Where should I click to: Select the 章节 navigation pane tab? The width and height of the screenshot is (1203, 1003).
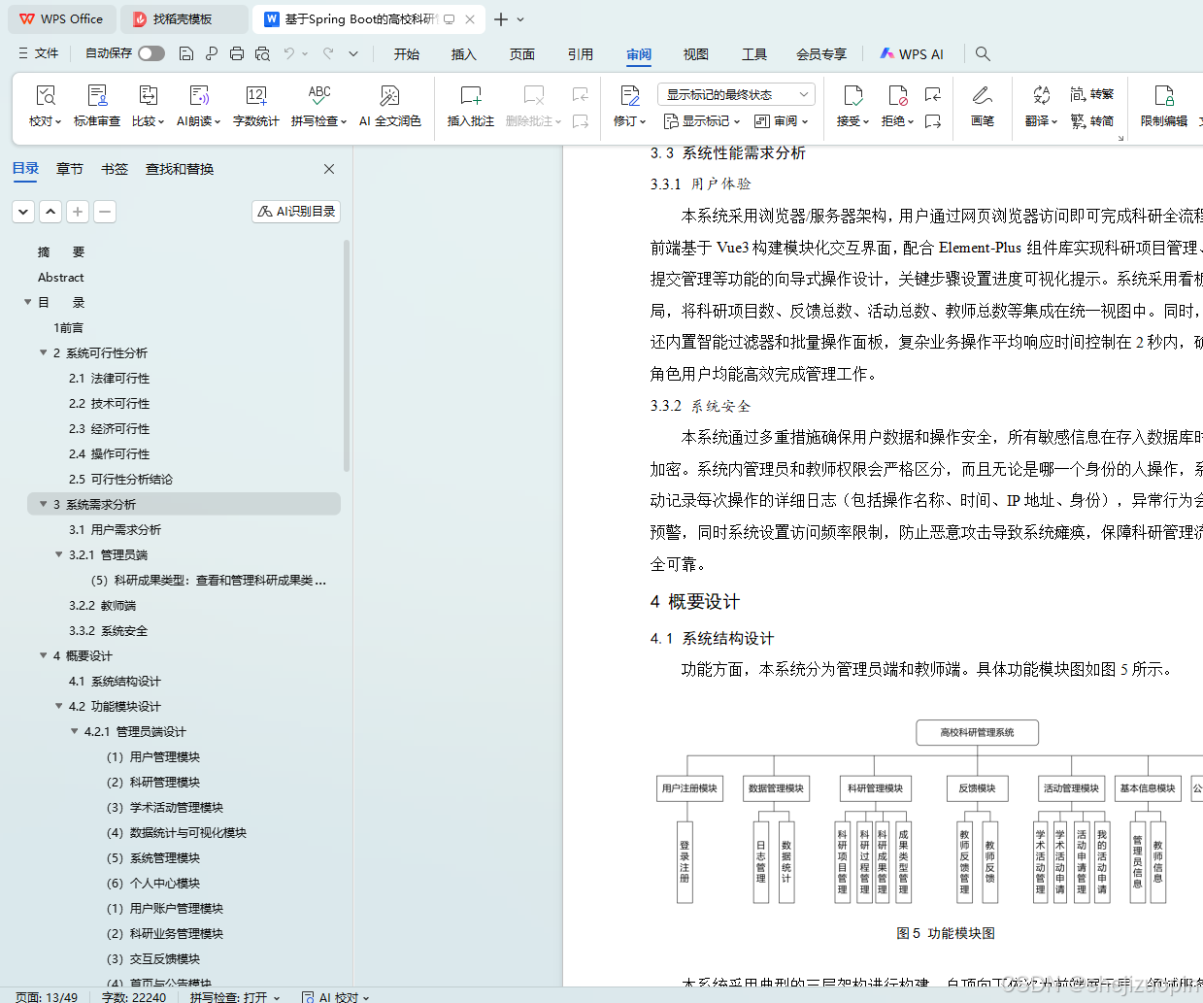[x=70, y=169]
